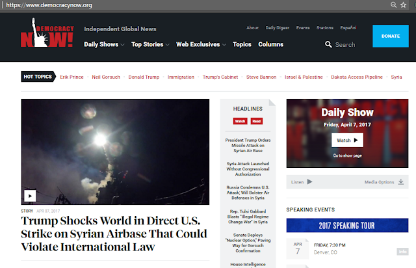Open the Trump Shocks World story headline
Viewport: 416px width, 268px height.
(114, 234)
